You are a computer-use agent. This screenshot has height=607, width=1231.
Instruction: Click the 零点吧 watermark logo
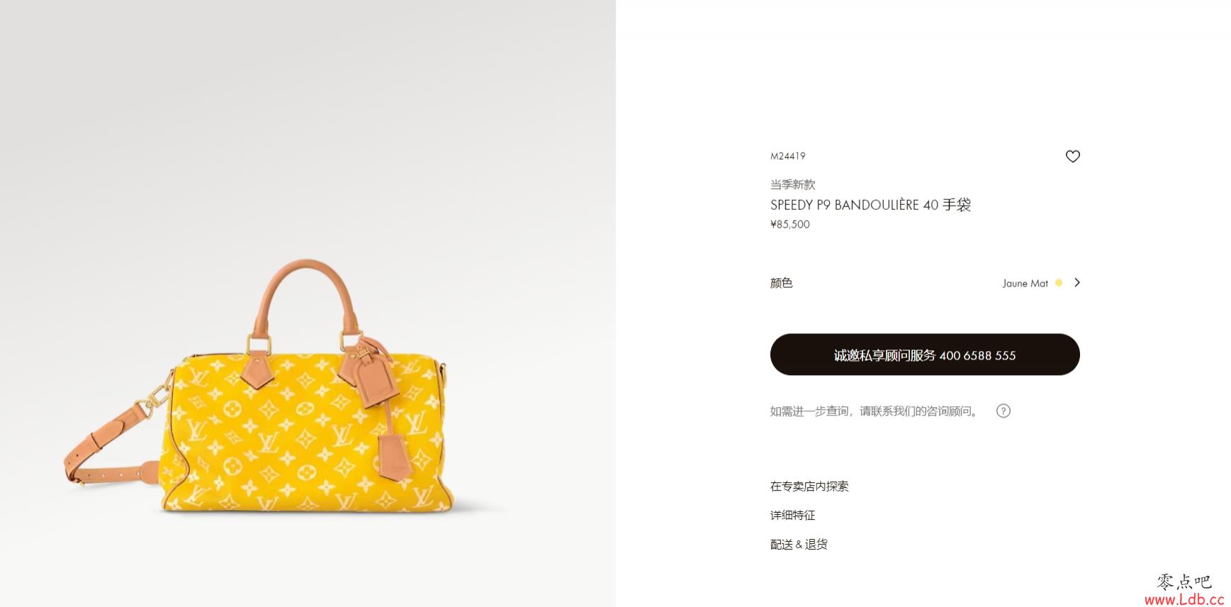[x=1184, y=582]
